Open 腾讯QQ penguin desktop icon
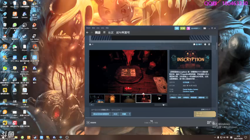The image size is (250, 140). point(5,37)
